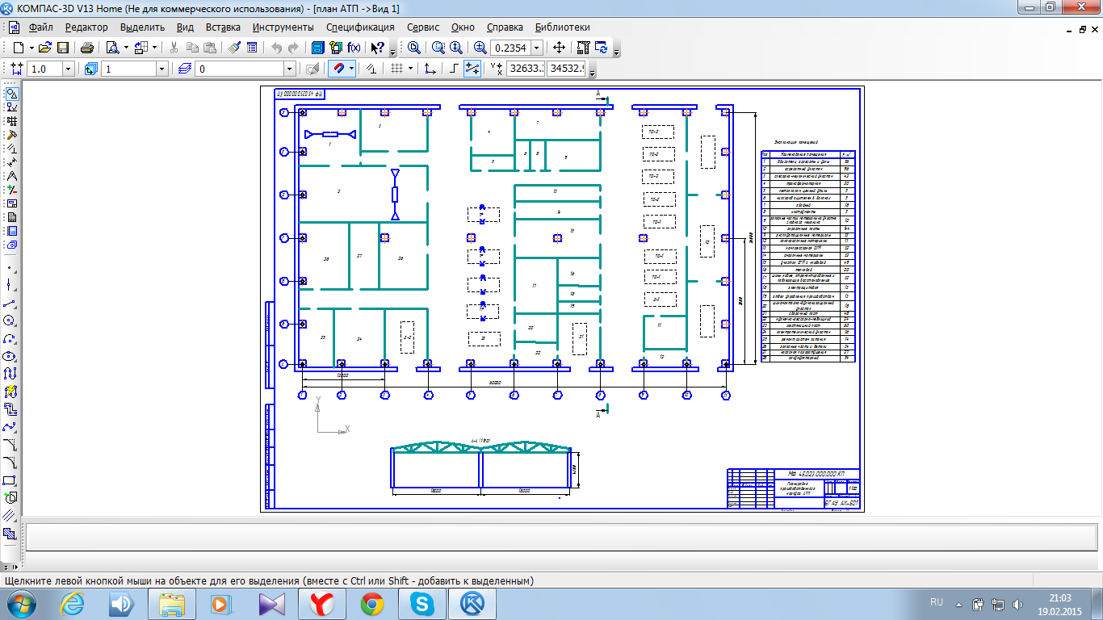This screenshot has height=620, width=1103.
Task: Select the Rectangle tool
Action: pyautogui.click(x=10, y=480)
